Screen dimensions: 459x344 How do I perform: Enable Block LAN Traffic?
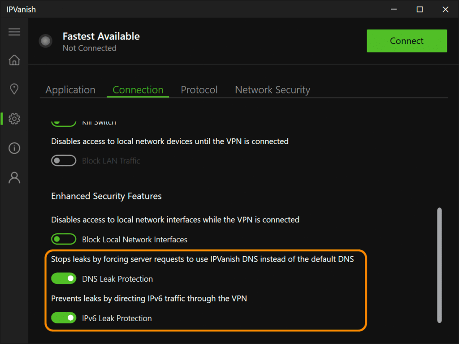pyautogui.click(x=64, y=160)
